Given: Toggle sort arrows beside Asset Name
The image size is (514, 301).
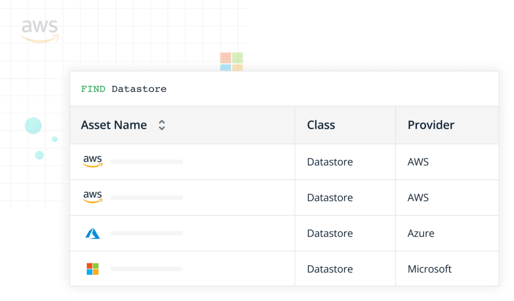Looking at the screenshot, I should click(x=162, y=125).
